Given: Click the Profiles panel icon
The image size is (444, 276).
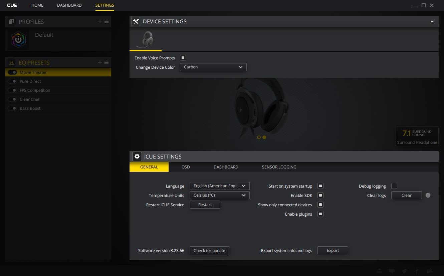Looking at the screenshot, I should coord(12,22).
